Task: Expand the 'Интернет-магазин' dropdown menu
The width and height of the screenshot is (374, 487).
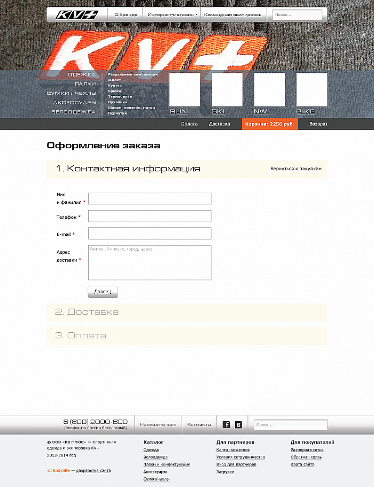Action: 172,14
